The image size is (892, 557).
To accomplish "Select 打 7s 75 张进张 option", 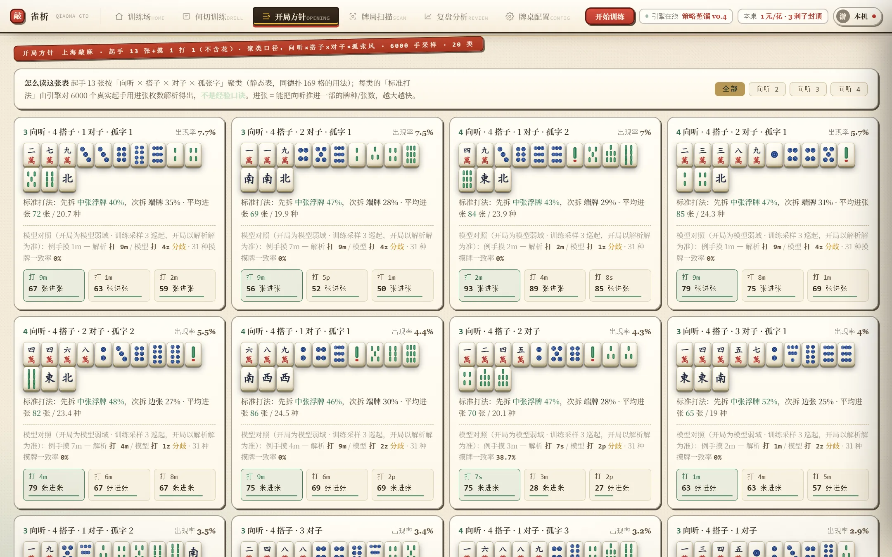I will [489, 484].
